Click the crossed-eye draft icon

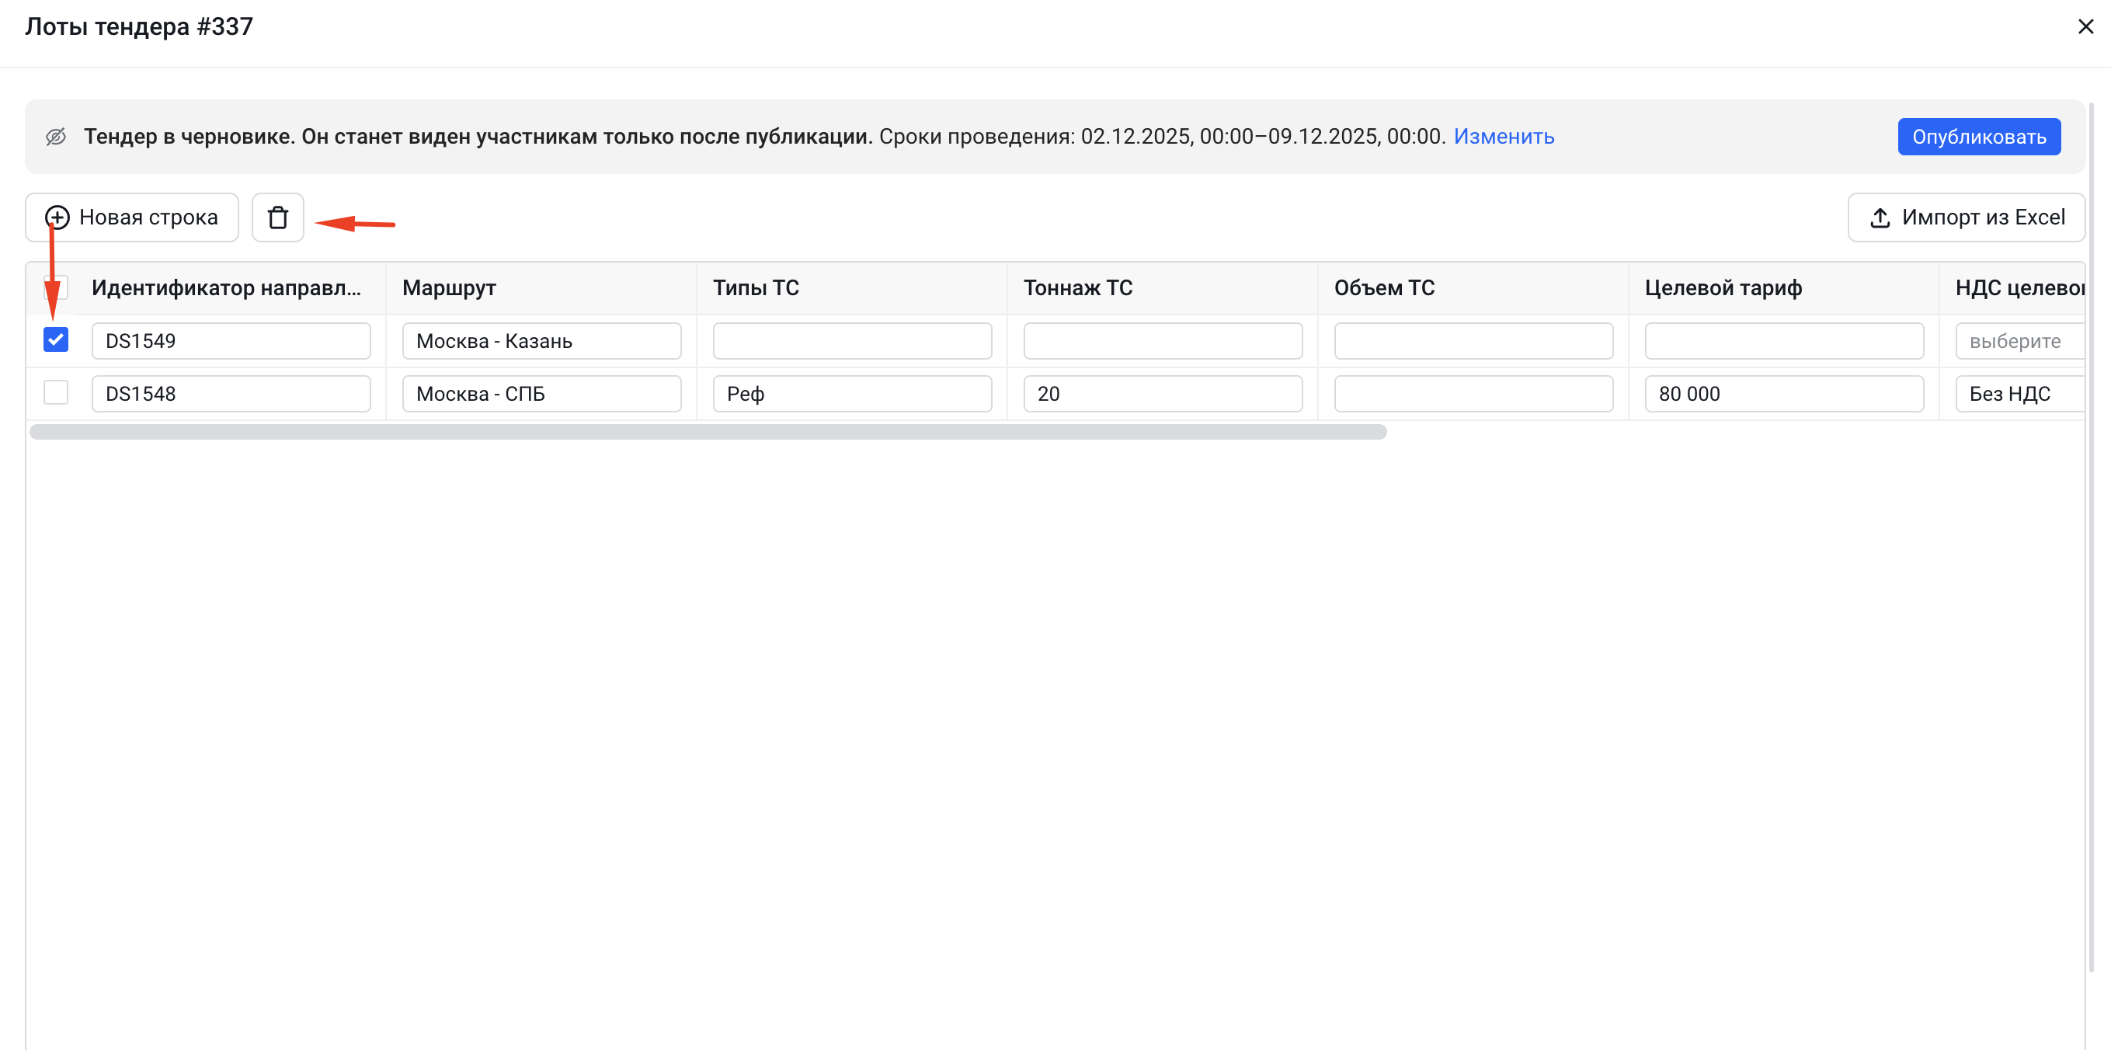56,137
